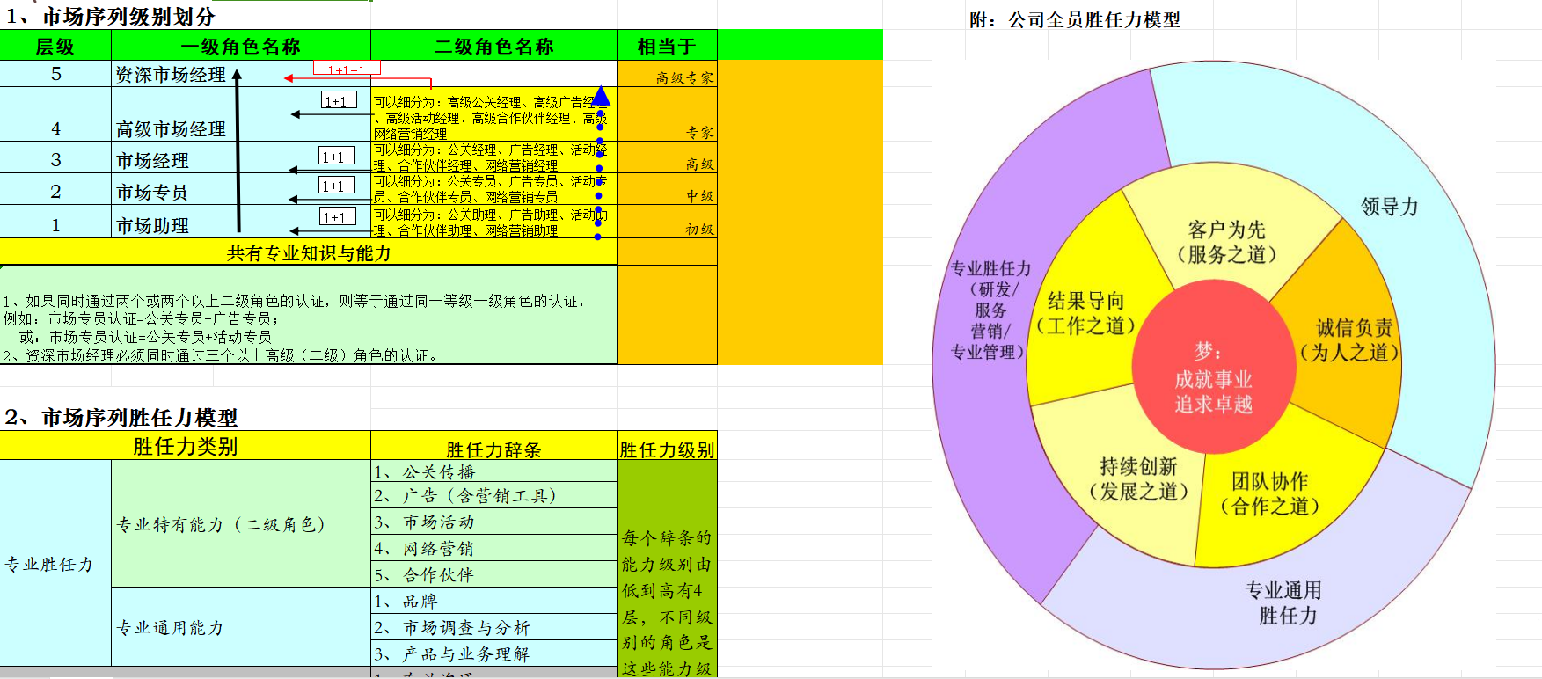Click the 结果导向 chart wedge
The image size is (1542, 679).
pyautogui.click(x=1086, y=313)
